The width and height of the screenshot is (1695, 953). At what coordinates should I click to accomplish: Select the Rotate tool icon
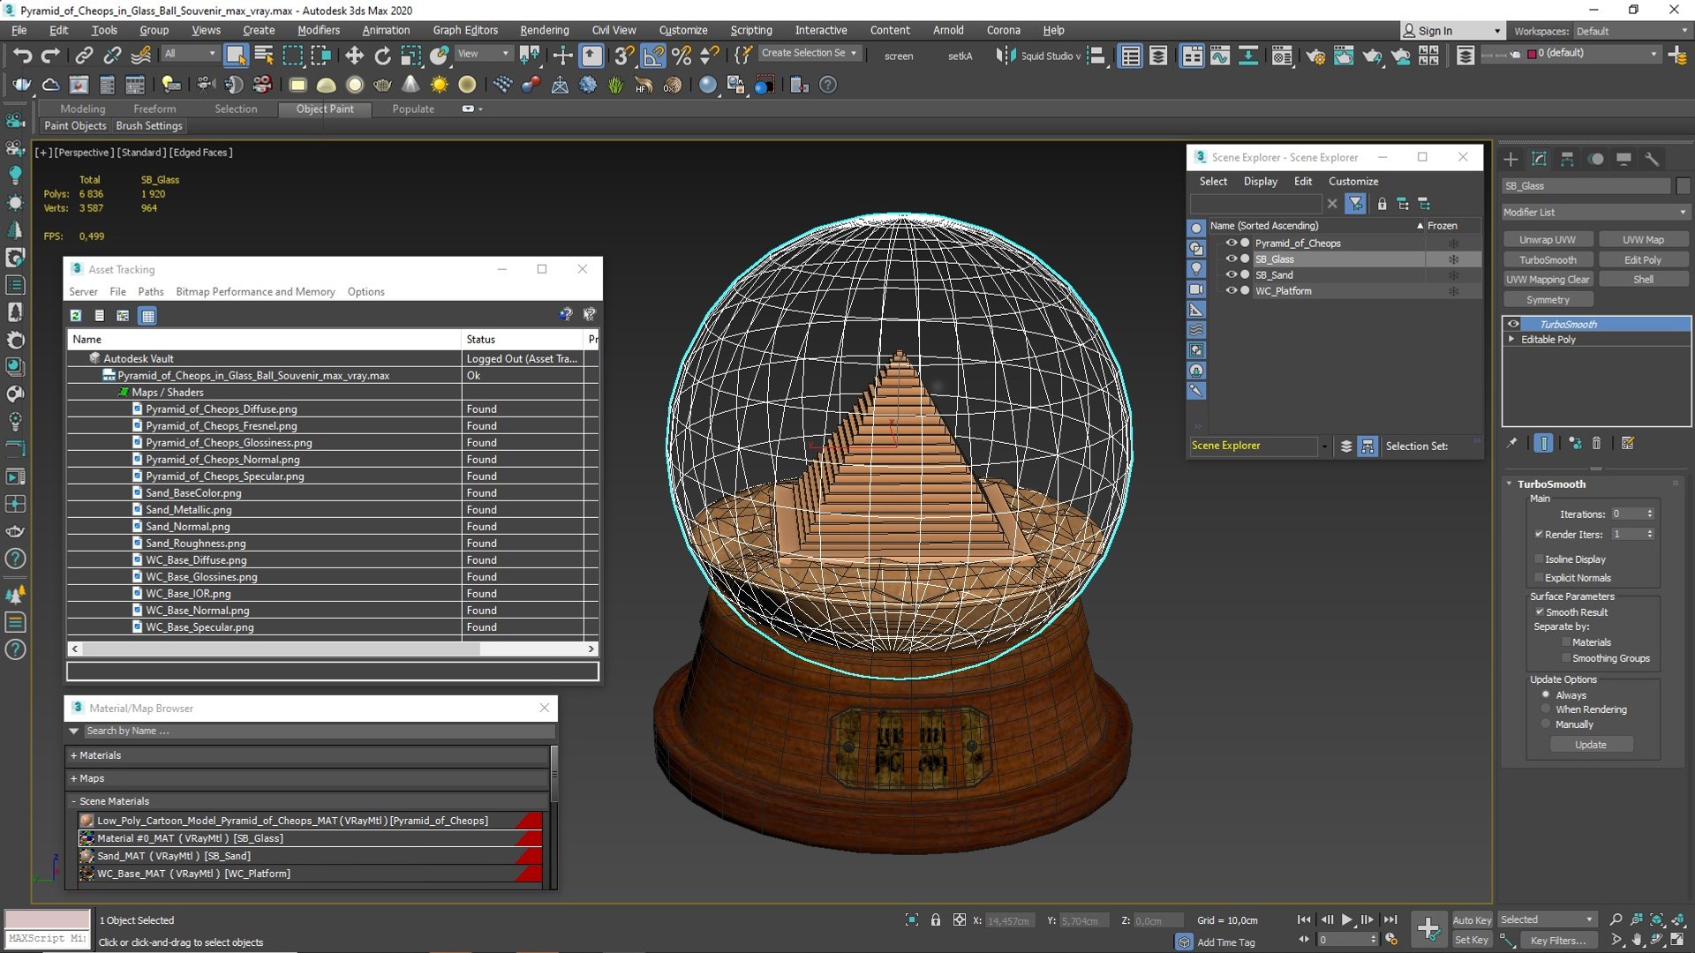(382, 56)
